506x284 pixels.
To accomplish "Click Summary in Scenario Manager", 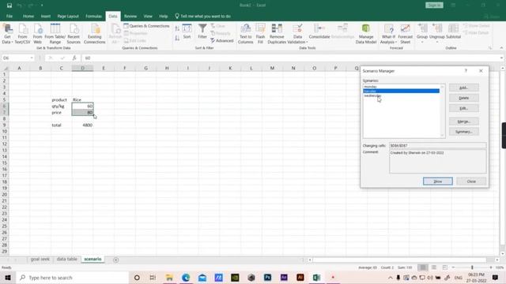I will click(464, 132).
